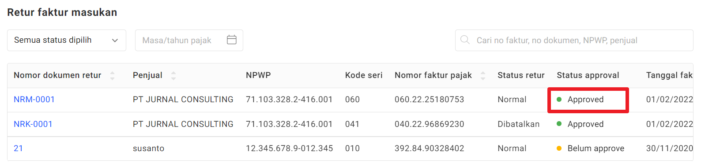Focus the Cari no faktur search field
The height and width of the screenshot is (167, 701).
point(574,40)
